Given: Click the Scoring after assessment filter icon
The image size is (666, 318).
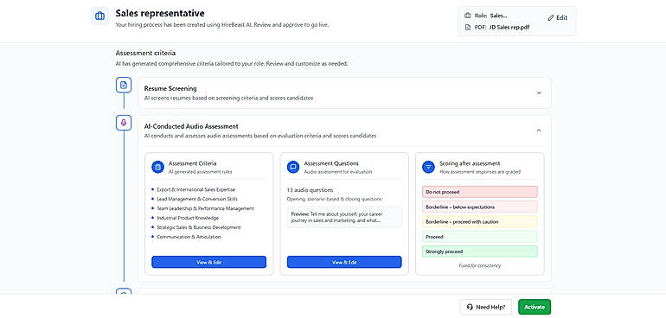Looking at the screenshot, I should (x=428, y=167).
